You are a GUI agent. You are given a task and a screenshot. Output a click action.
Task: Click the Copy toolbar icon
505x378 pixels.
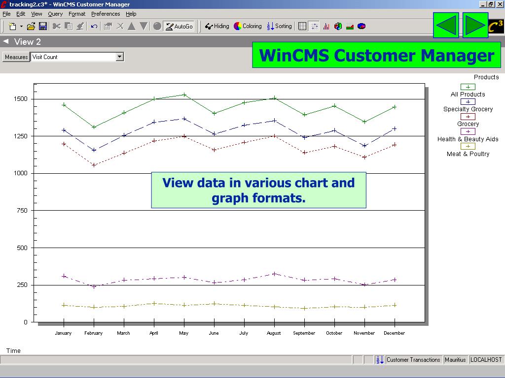[68, 27]
